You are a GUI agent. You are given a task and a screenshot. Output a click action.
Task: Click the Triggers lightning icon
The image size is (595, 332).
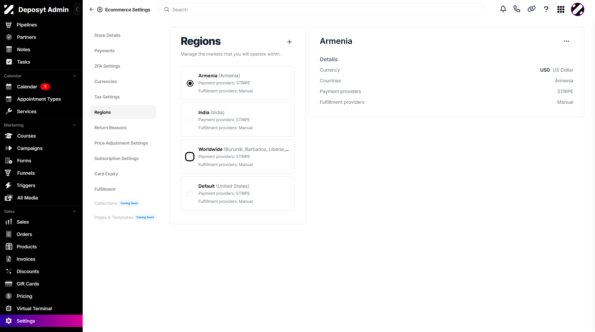9,185
